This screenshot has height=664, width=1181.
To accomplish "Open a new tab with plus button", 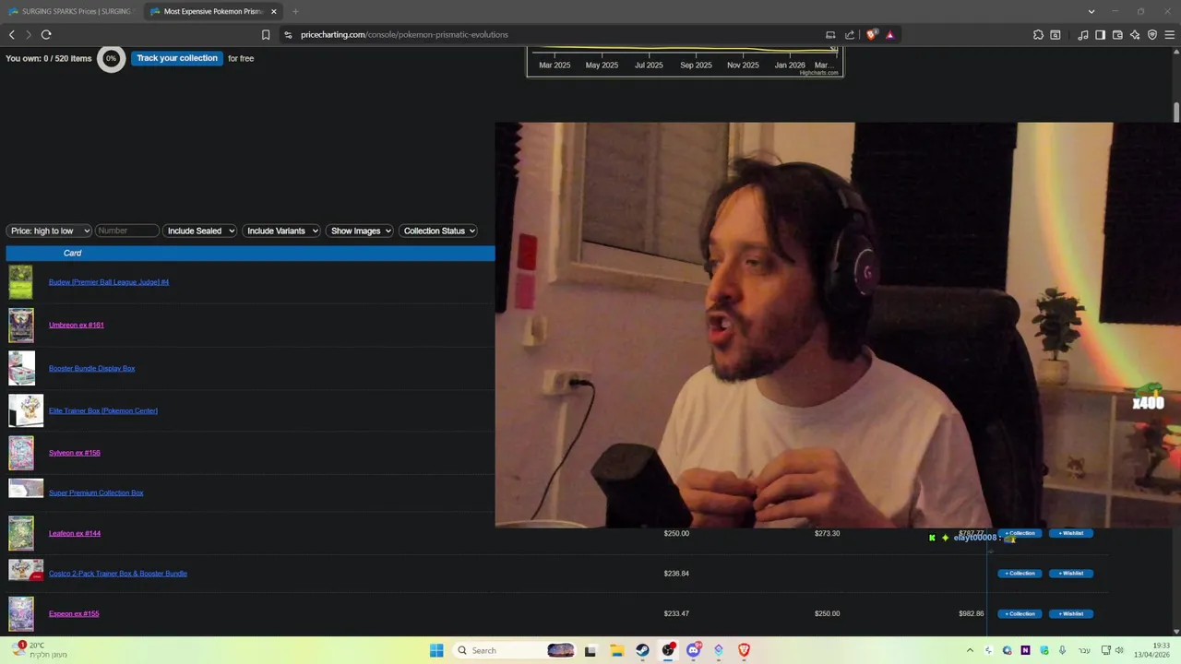I will (295, 11).
